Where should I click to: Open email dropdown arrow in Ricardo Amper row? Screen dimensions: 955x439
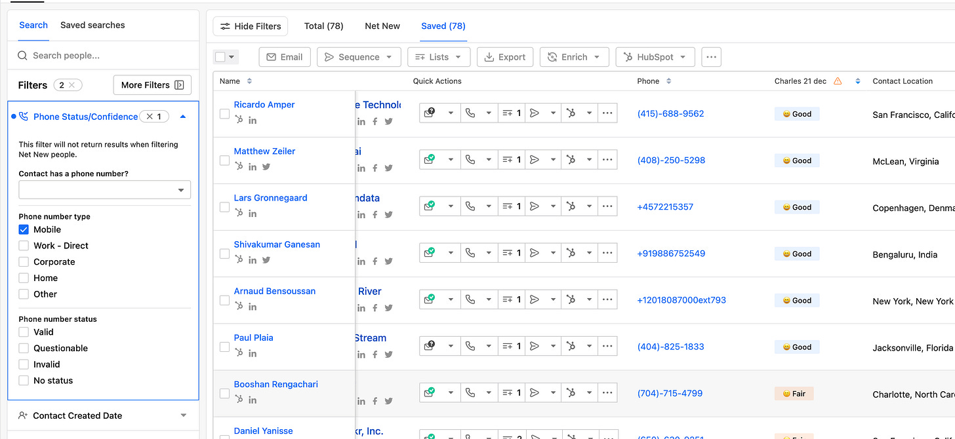(x=451, y=113)
